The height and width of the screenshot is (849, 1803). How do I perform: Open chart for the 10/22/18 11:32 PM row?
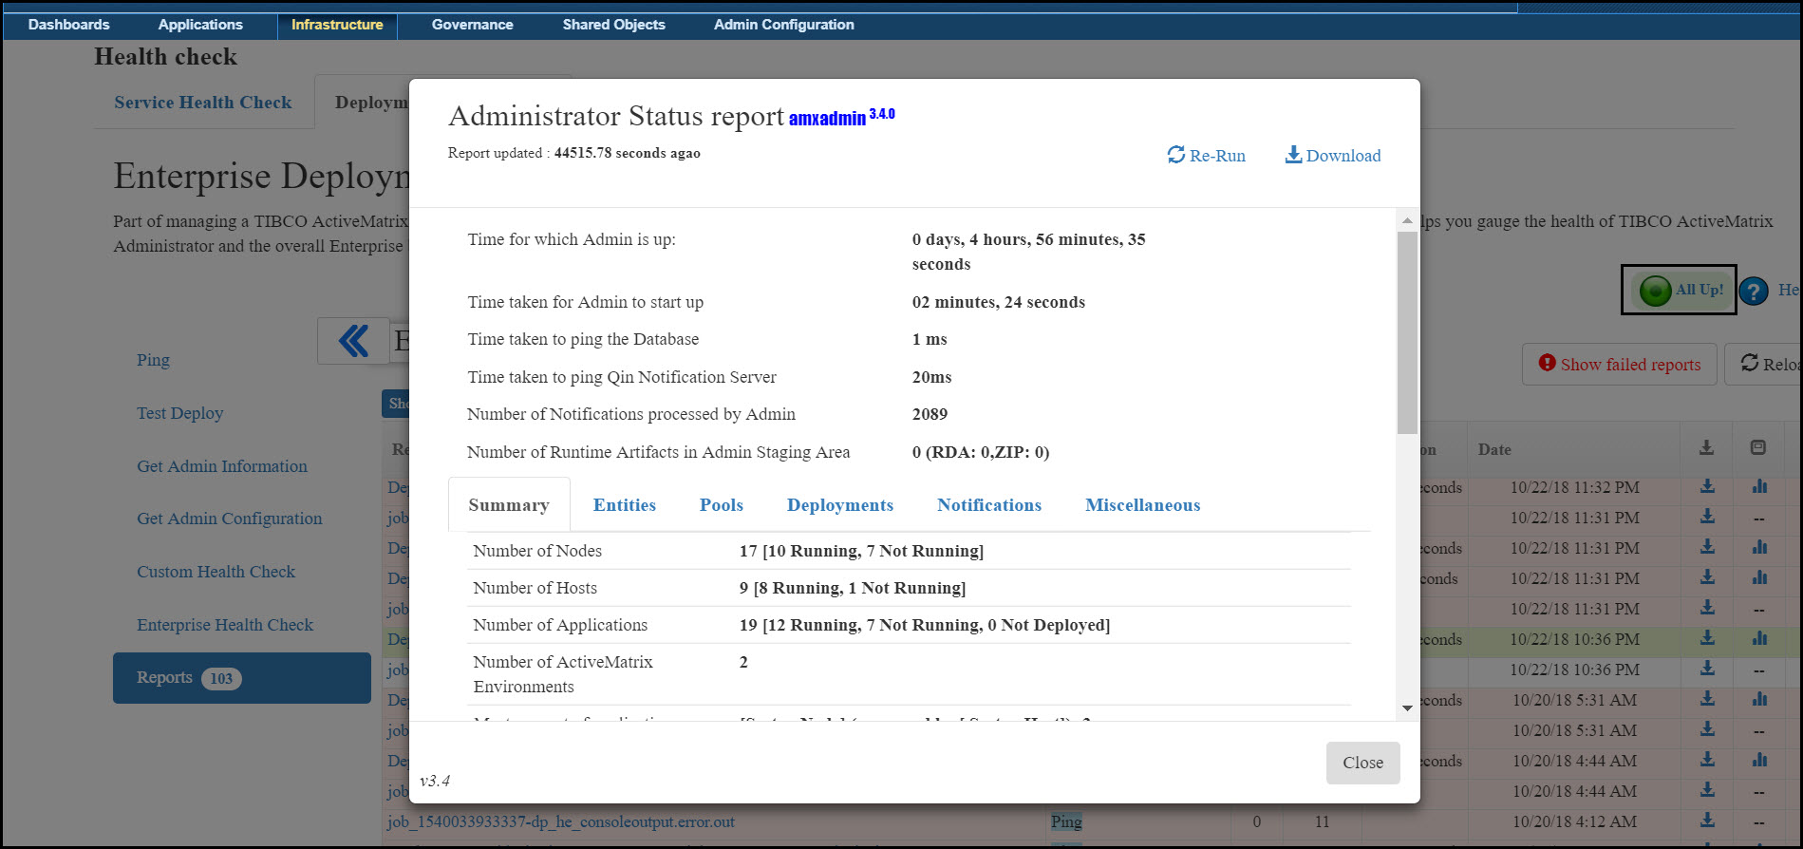tap(1759, 486)
